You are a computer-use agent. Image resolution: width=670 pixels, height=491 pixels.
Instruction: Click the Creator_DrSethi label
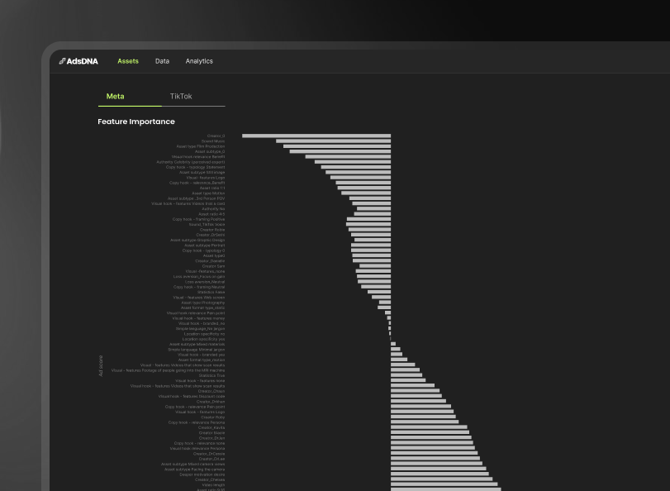click(210, 235)
